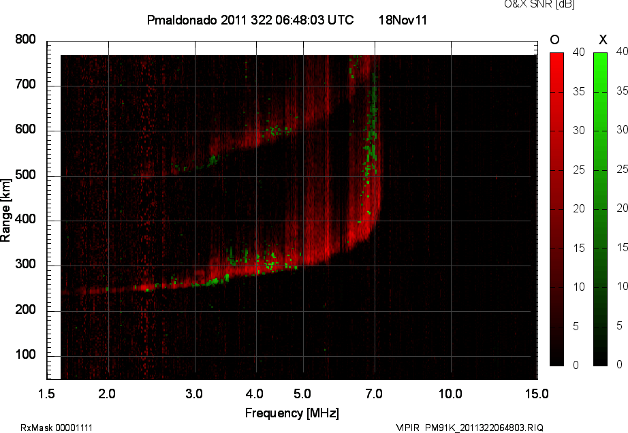This screenshot has height=433, width=628.
Task: Click the 30 label on O colorbar
Action: click(579, 131)
